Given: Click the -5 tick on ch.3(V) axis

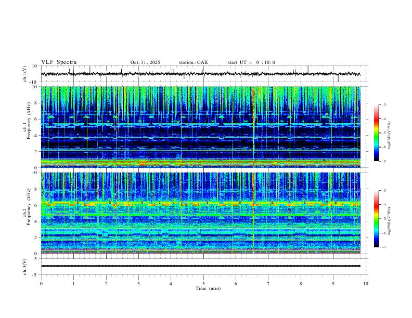Looking at the screenshot, I should click(x=35, y=275).
